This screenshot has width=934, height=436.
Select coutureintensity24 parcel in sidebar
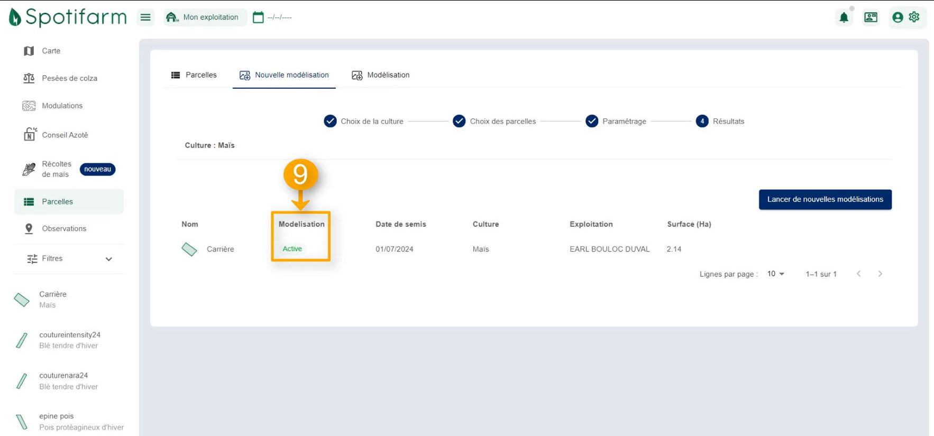point(69,340)
